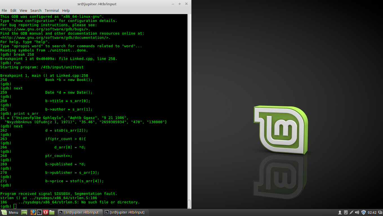Click 'b->published = *d;' line
Image resolution: width=383 pixels, height=216 pixels.
(65, 164)
